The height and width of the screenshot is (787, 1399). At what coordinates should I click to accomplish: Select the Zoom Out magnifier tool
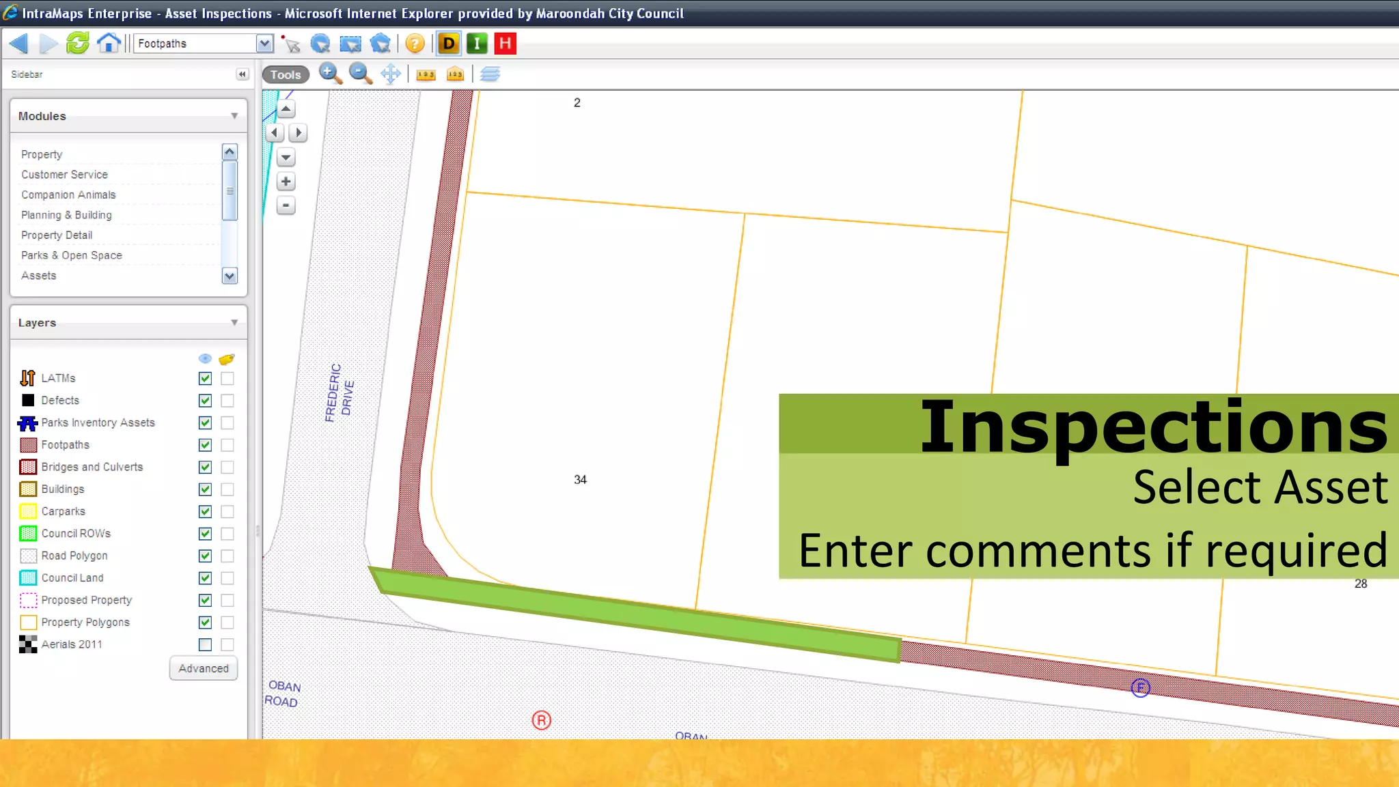[360, 74]
